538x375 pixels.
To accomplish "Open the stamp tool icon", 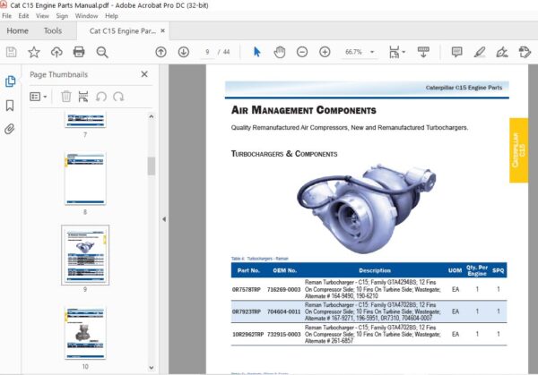I will click(x=525, y=52).
